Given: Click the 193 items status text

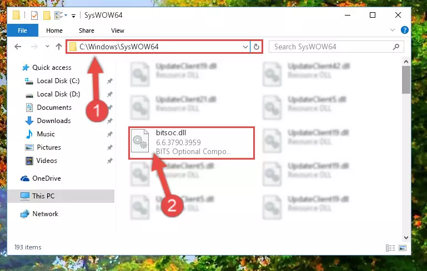Looking at the screenshot, I should point(28,247).
